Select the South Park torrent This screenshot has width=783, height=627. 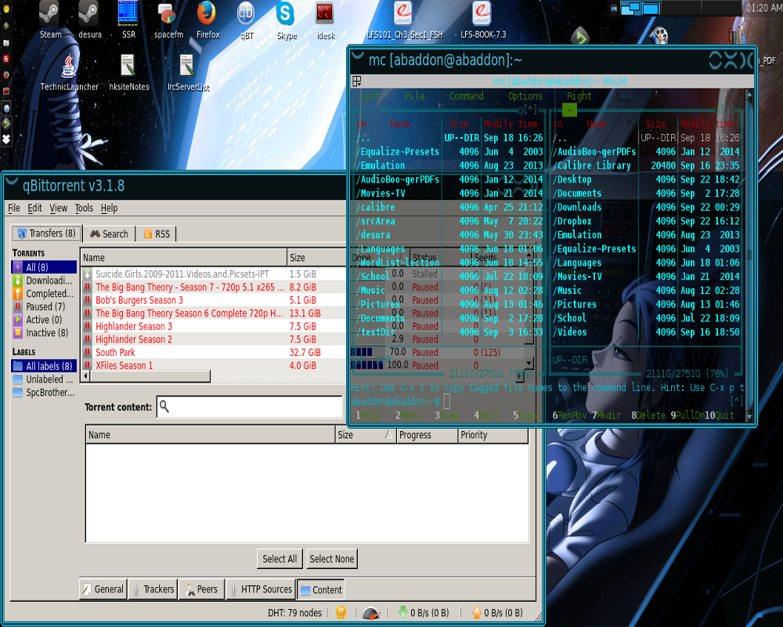point(214,352)
